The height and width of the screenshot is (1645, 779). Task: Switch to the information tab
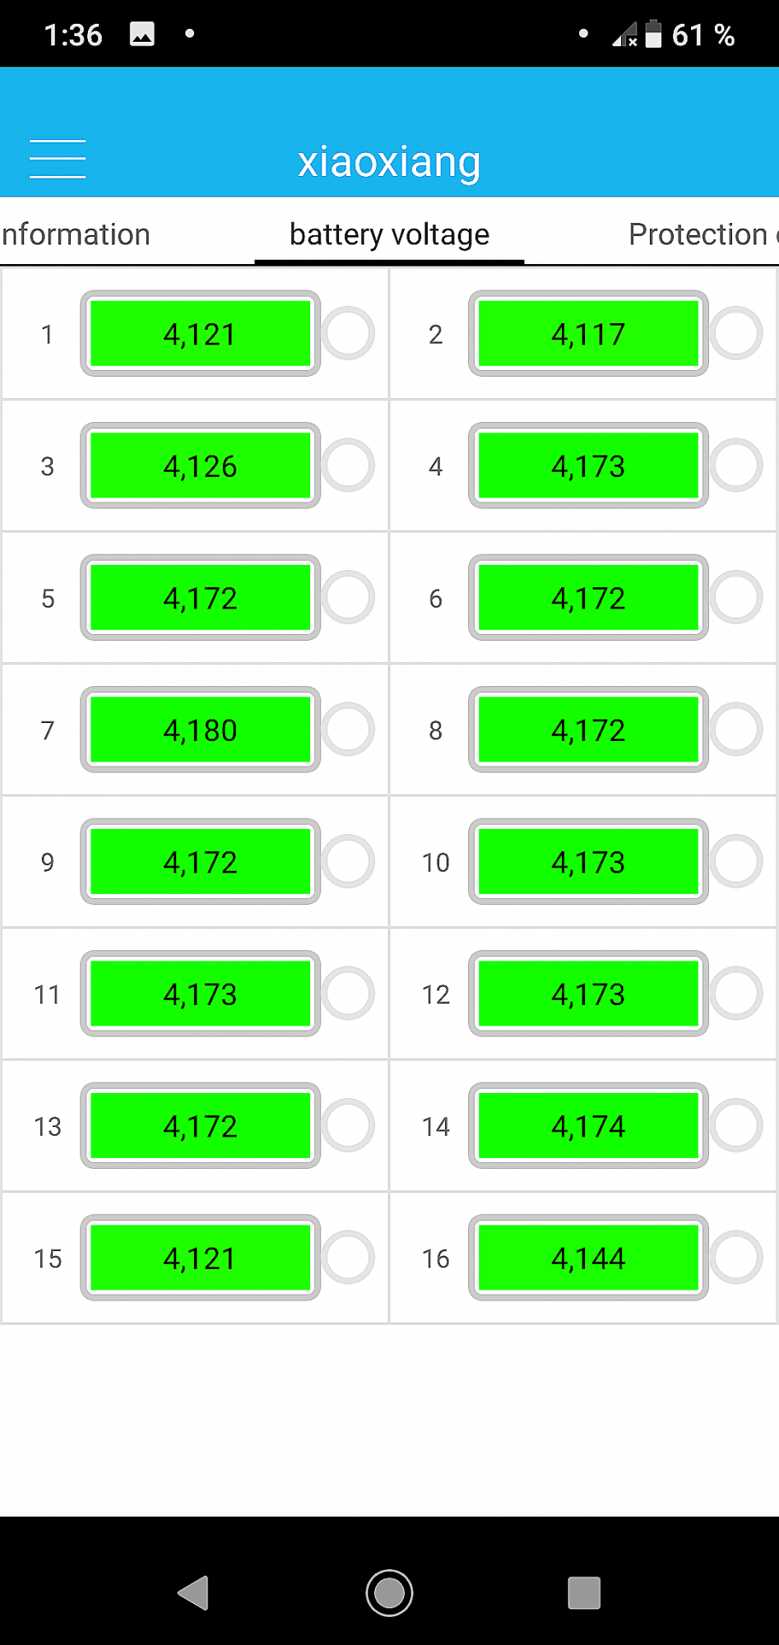[x=75, y=234]
